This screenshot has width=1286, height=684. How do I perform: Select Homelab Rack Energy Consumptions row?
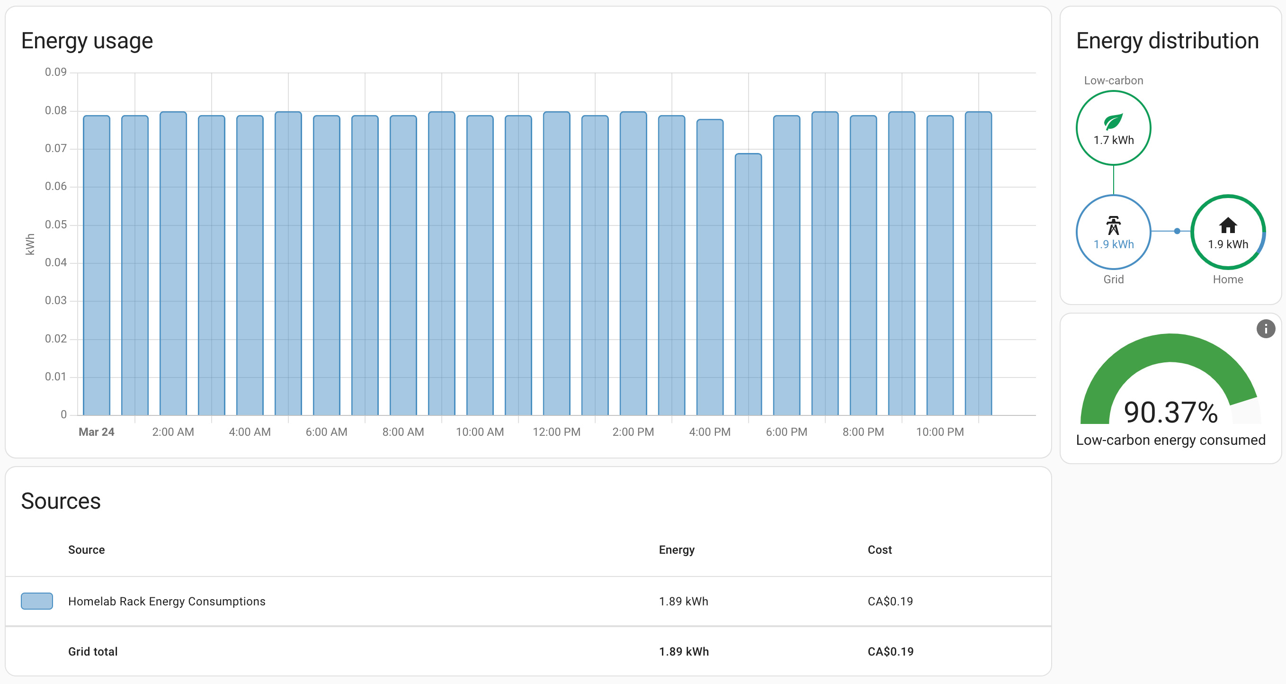pos(528,601)
